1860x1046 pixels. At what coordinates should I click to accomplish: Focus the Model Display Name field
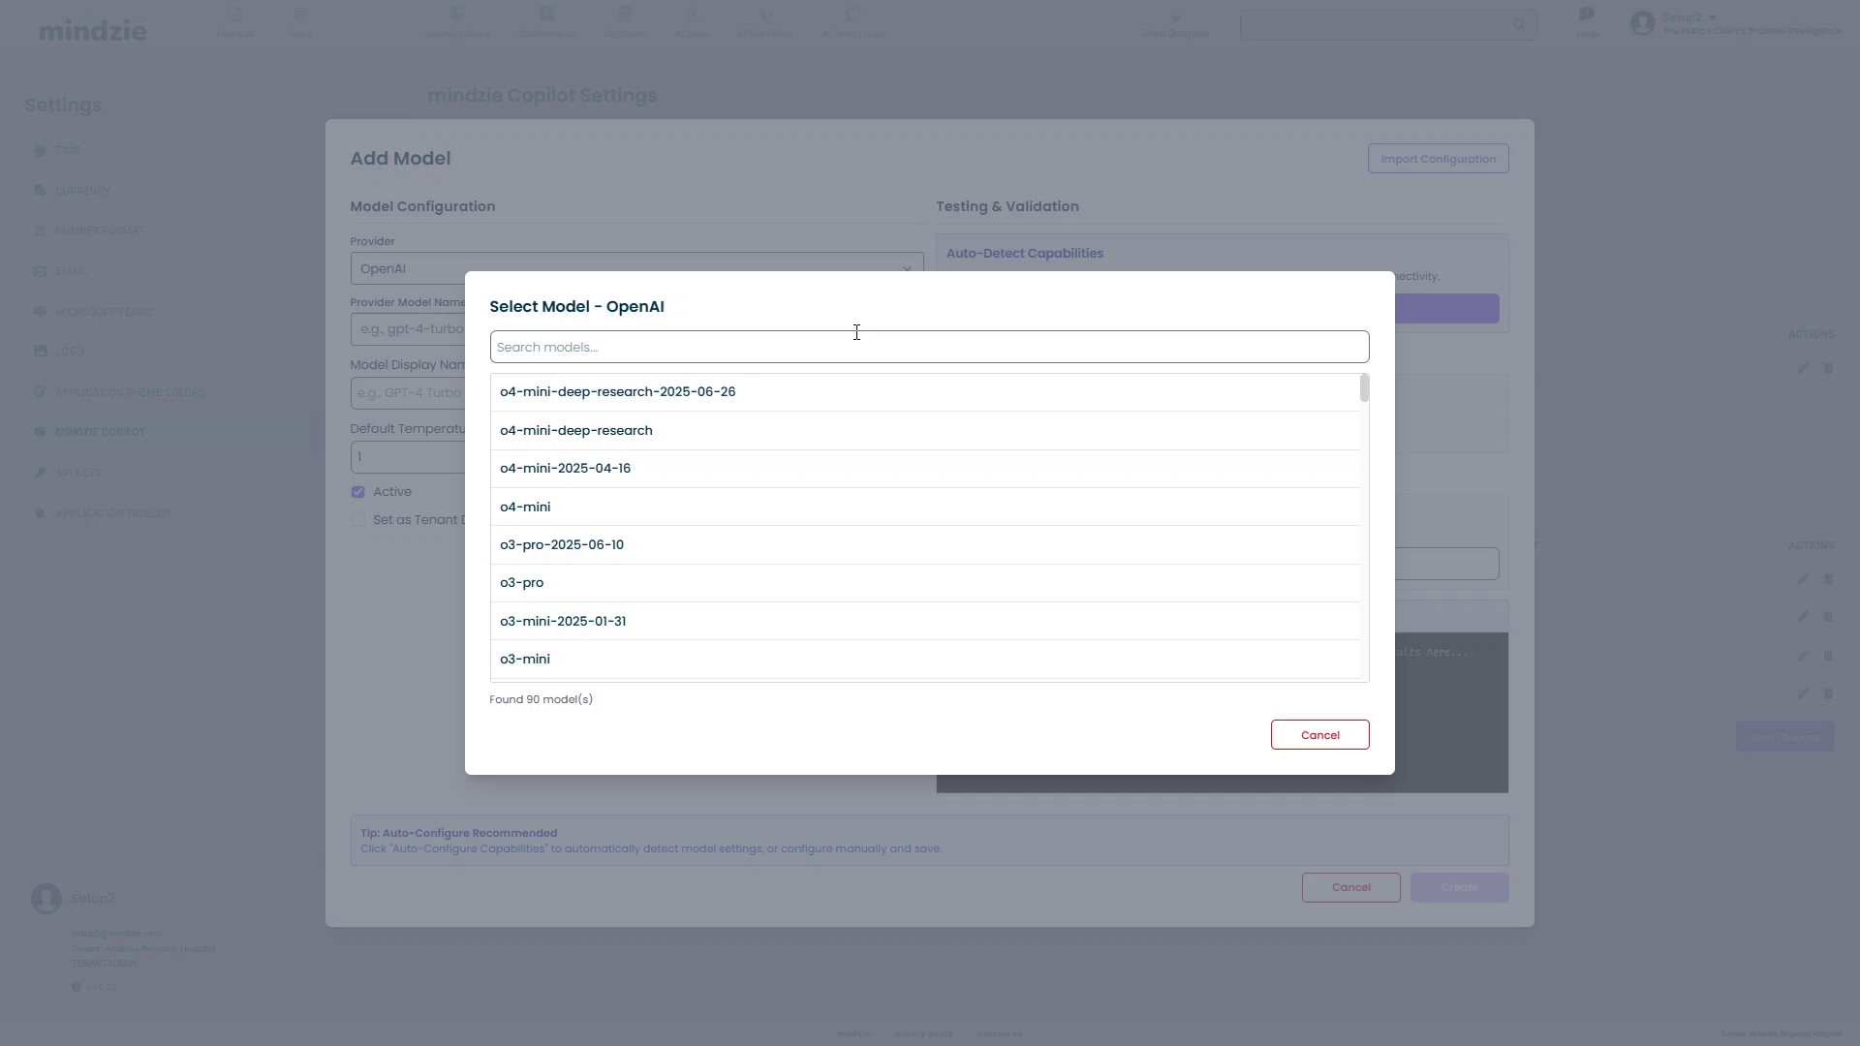(x=408, y=393)
